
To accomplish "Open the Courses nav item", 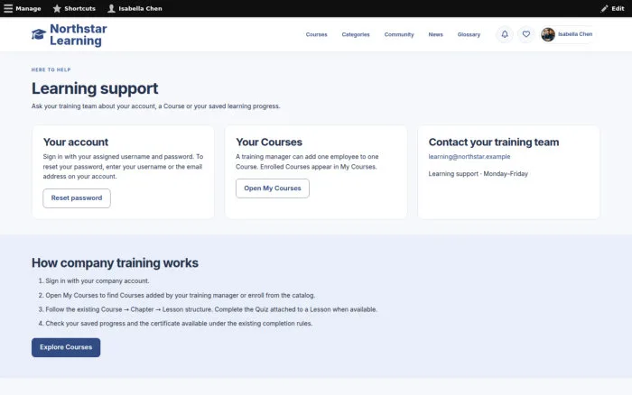I will click(x=316, y=34).
